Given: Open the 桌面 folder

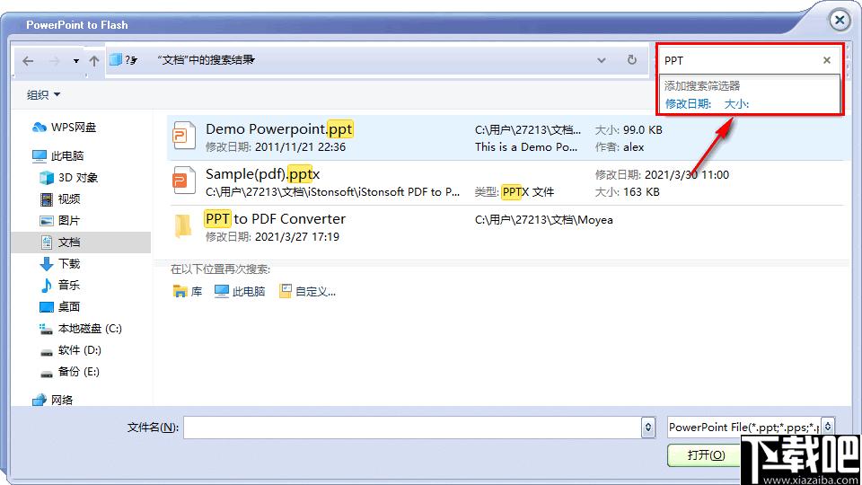Looking at the screenshot, I should coord(69,307).
